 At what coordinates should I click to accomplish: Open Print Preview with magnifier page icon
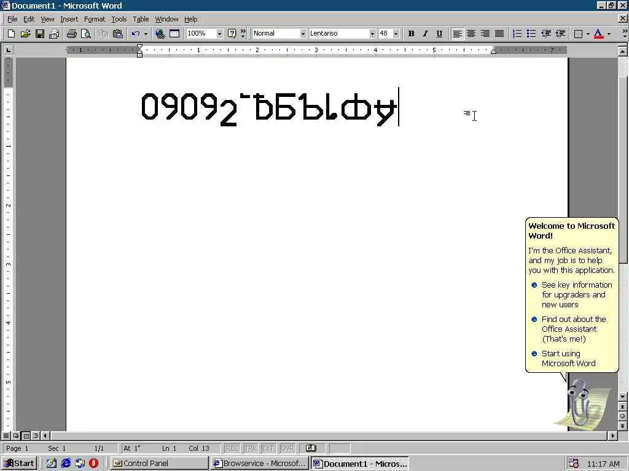click(x=85, y=34)
